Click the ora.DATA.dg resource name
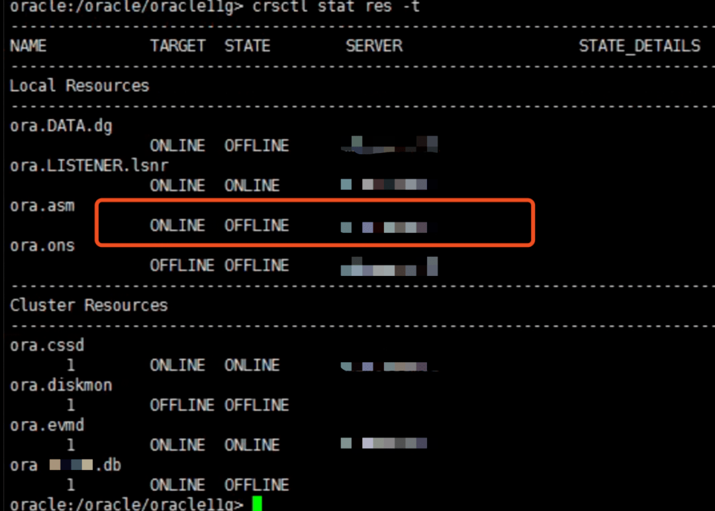Image resolution: width=715 pixels, height=511 pixels. pyautogui.click(x=61, y=126)
